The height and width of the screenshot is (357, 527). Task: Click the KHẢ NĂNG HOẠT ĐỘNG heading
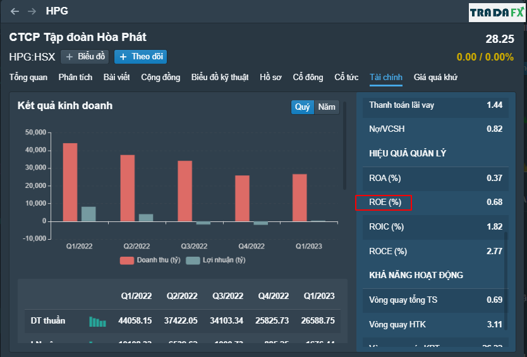(x=416, y=276)
